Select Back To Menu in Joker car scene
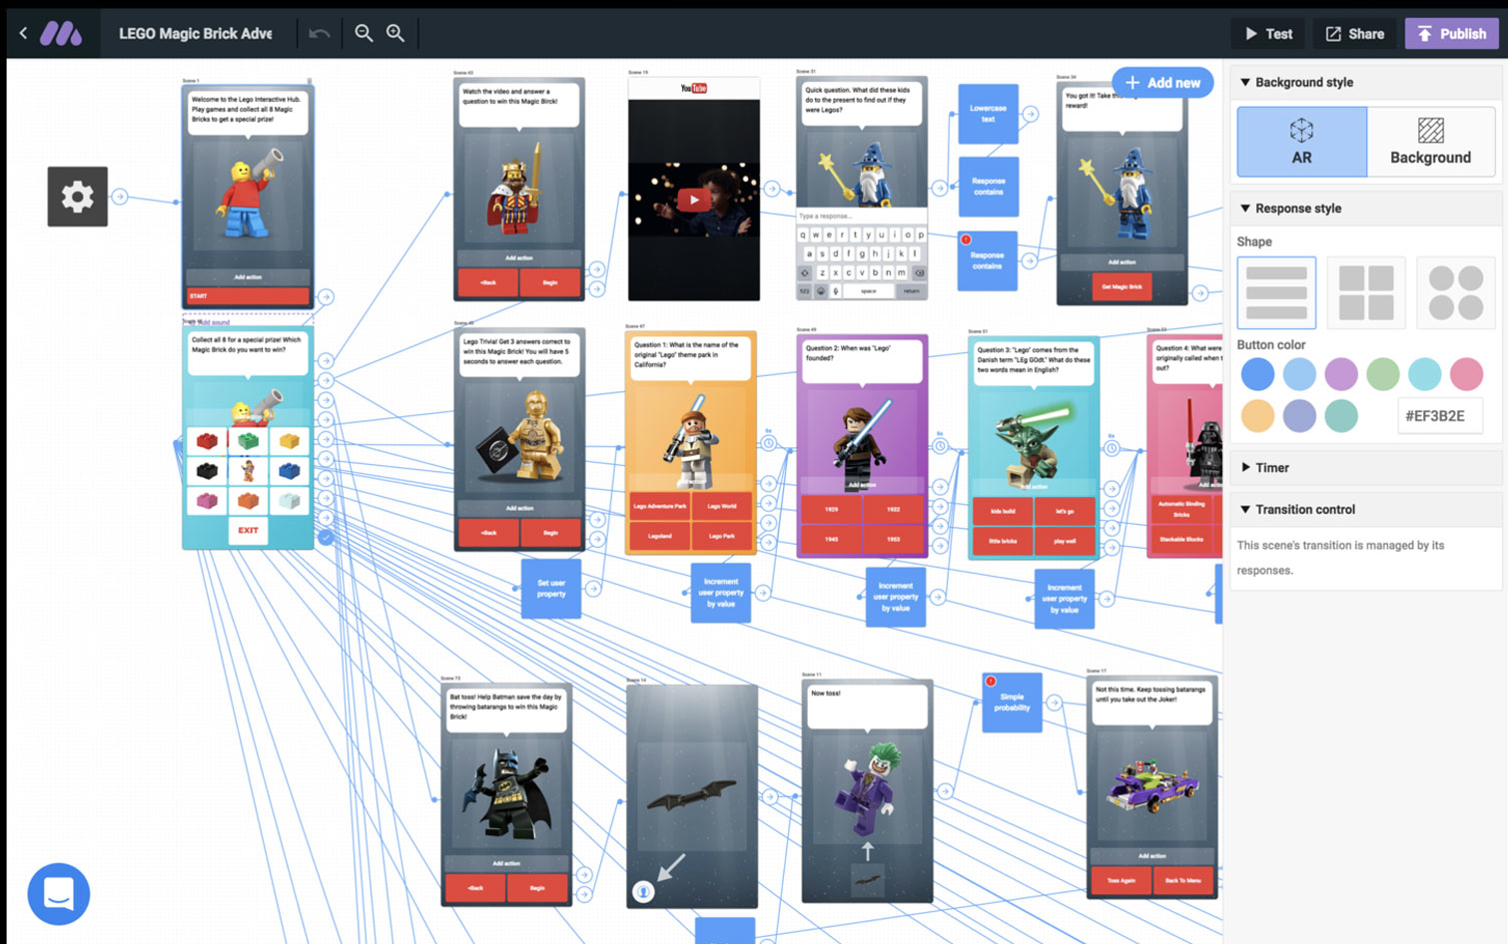This screenshot has width=1508, height=944. click(x=1182, y=880)
